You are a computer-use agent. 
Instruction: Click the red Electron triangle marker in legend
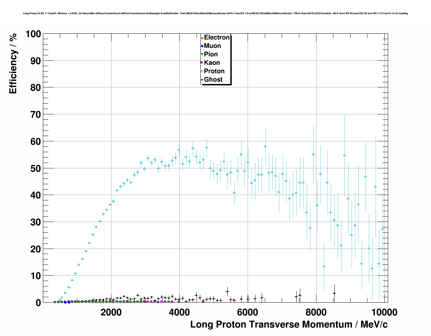[x=202, y=37]
